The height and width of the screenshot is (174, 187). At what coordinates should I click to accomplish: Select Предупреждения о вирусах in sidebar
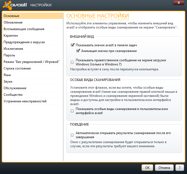(33, 42)
